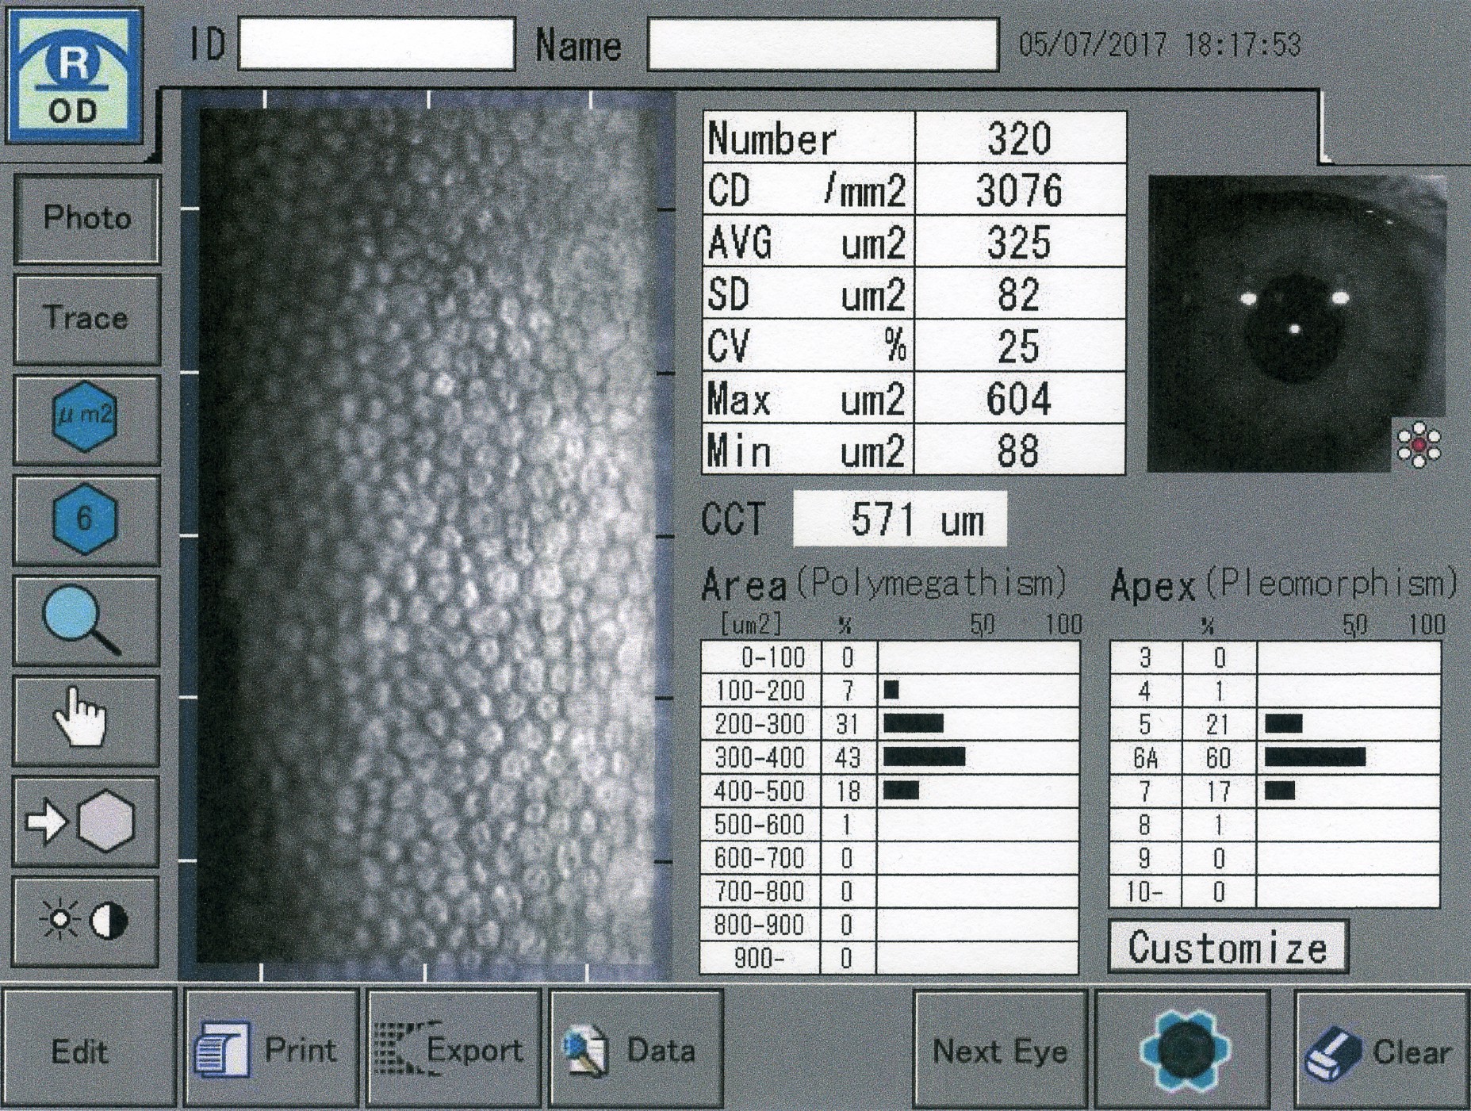Select the µm2 cell area hexagon icon
This screenshot has height=1111, width=1471.
[85, 418]
